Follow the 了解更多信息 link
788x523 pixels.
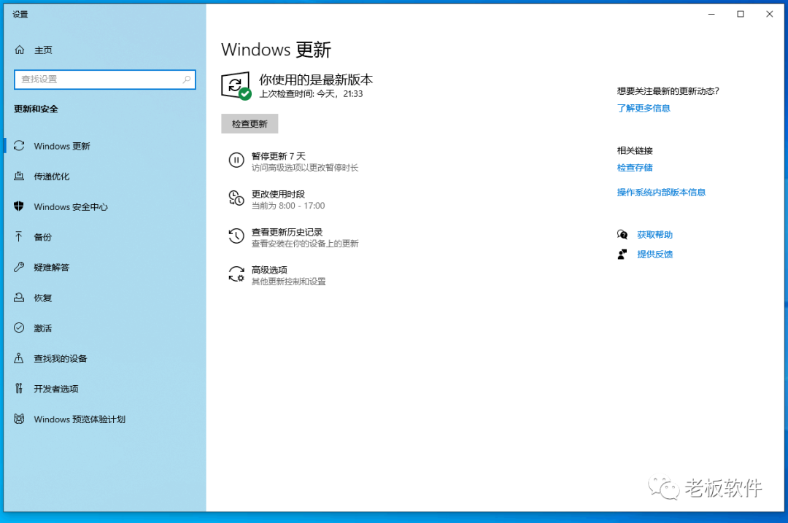644,108
